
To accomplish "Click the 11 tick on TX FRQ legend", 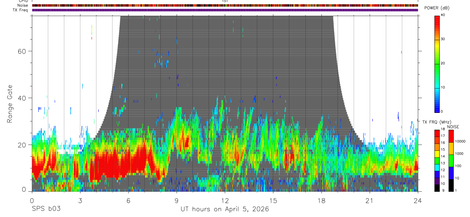I will (443, 177).
